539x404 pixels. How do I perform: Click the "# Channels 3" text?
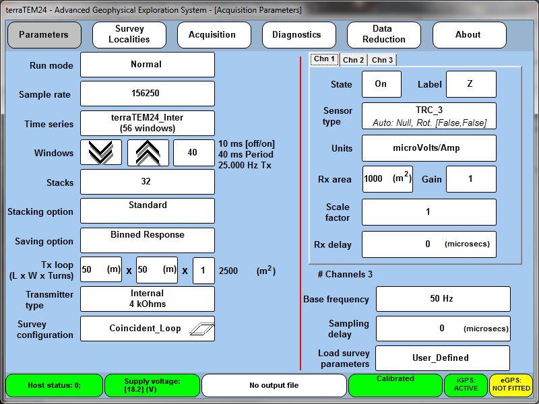[x=345, y=275]
